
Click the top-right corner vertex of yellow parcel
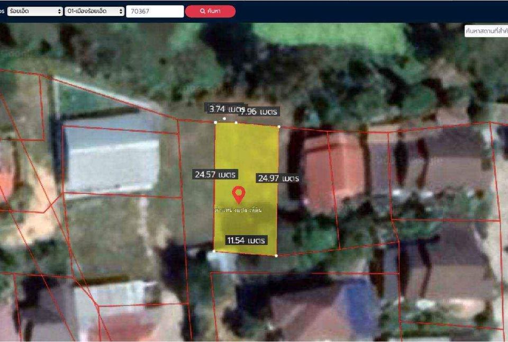point(279,127)
